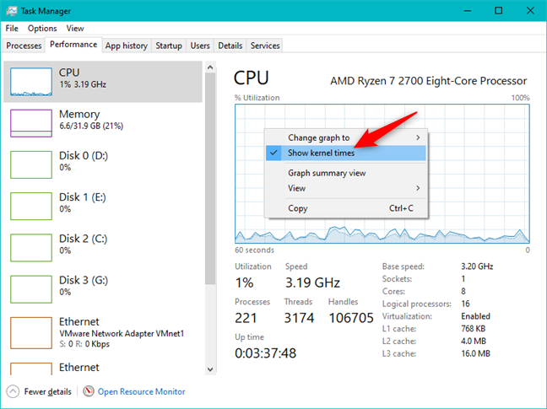Click the CPU 1% 3.19 GHz sidebar text
This screenshot has height=409, width=547.
tap(83, 84)
